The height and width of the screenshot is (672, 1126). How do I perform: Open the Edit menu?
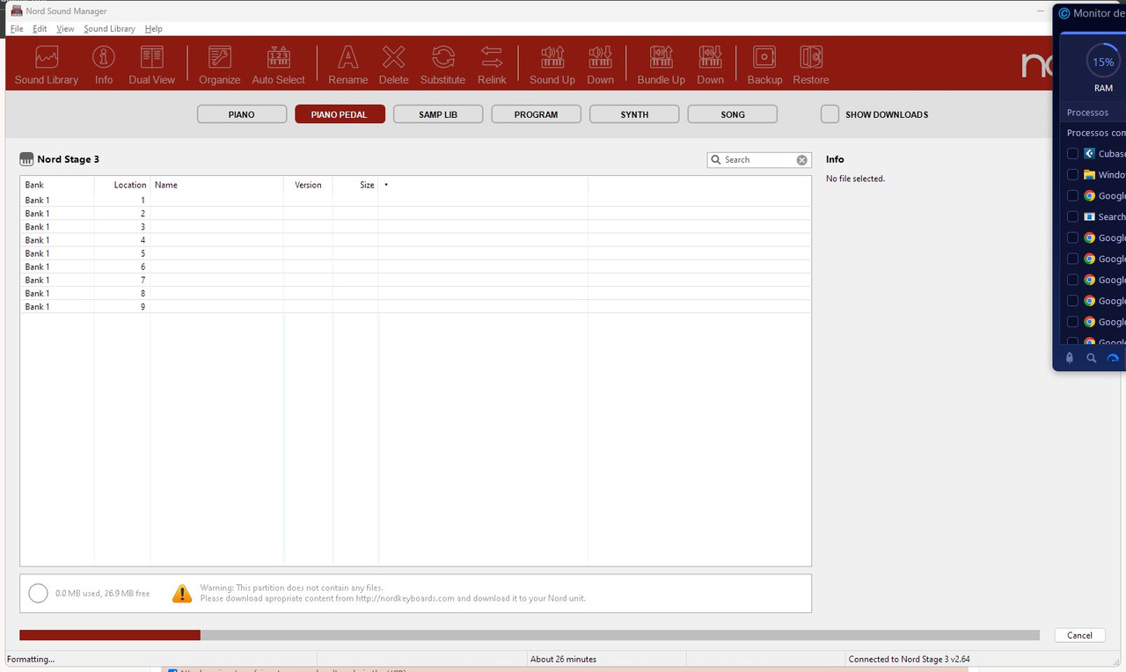(x=40, y=29)
